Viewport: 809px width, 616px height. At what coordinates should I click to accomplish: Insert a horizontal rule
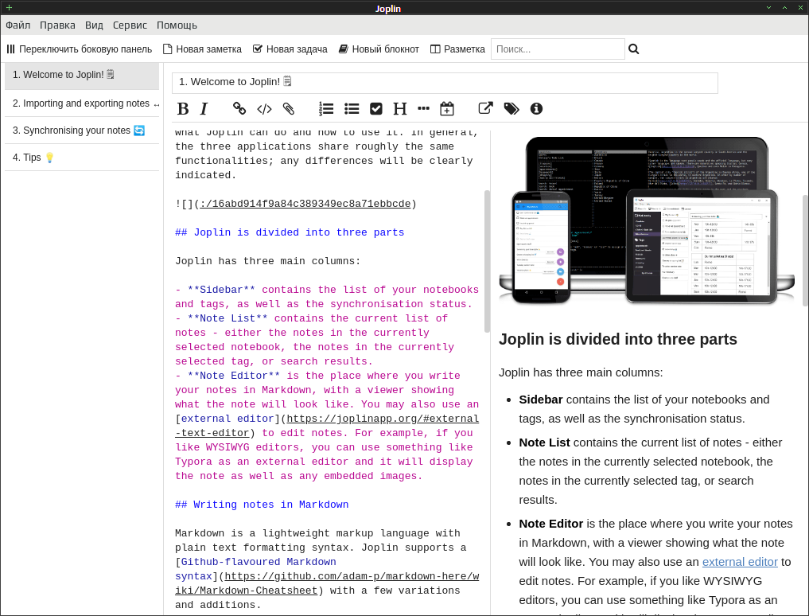point(423,108)
